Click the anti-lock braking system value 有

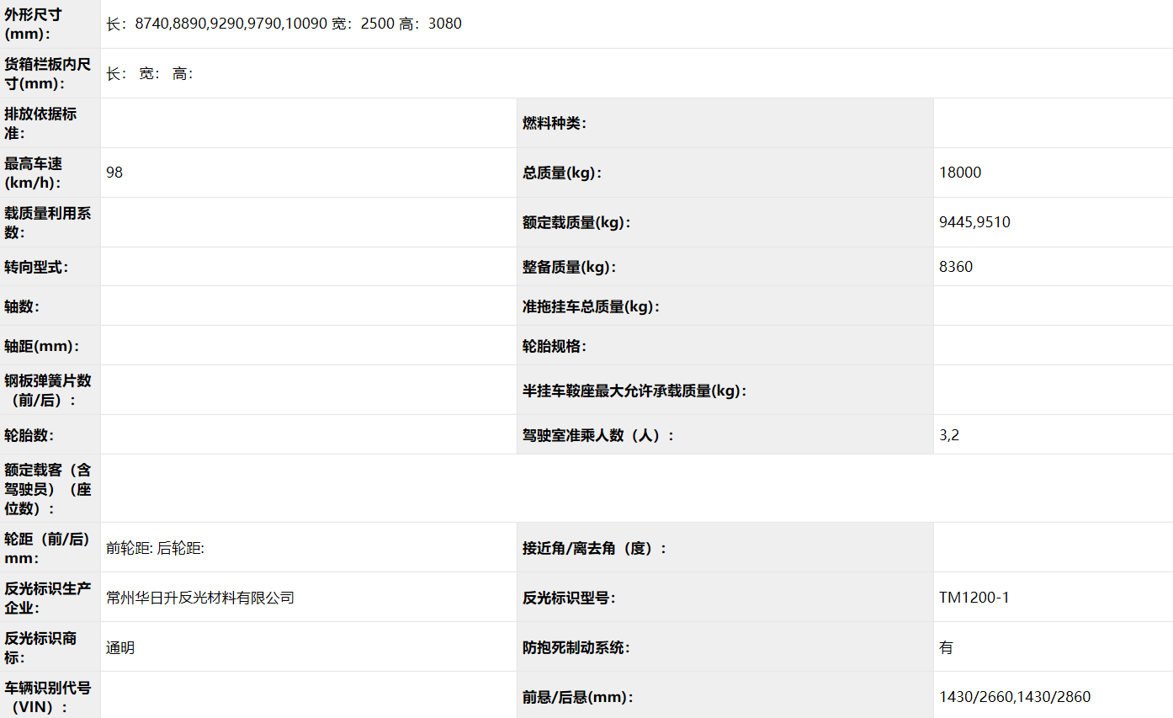click(x=947, y=647)
